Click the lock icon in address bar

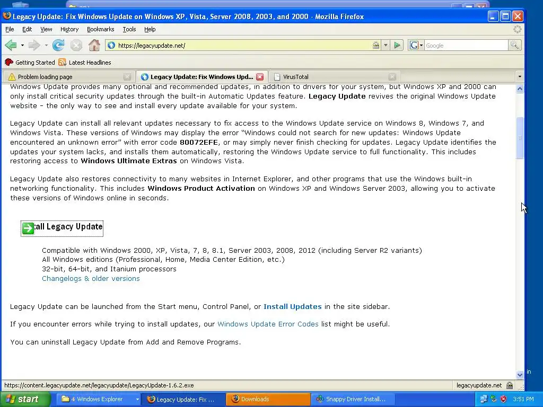376,46
